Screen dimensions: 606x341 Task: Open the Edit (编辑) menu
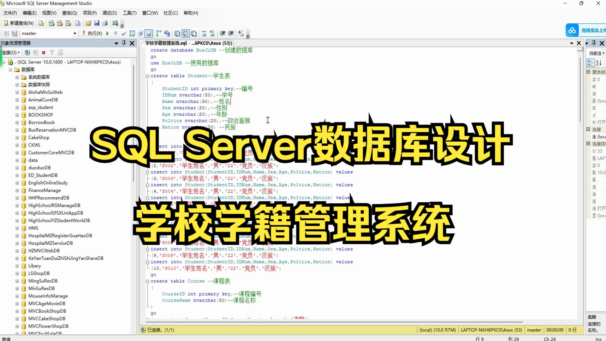tap(29, 13)
